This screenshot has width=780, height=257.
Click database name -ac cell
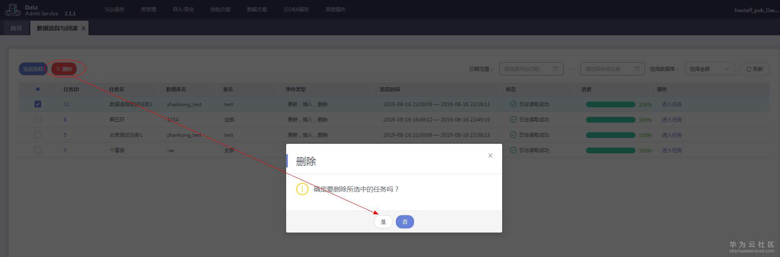pyautogui.click(x=171, y=150)
